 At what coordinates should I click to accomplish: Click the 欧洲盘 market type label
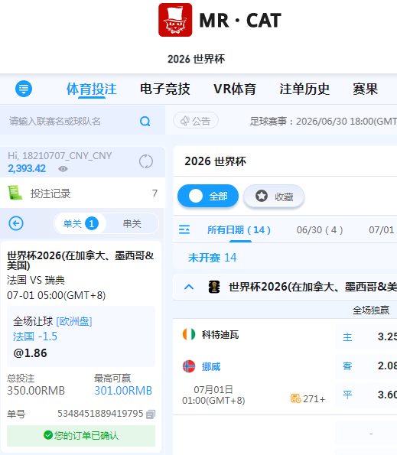[x=74, y=321]
